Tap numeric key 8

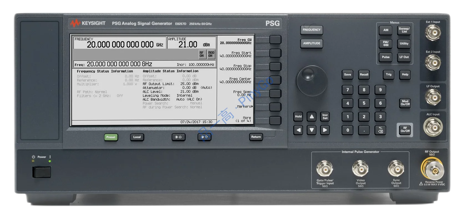coord(364,90)
